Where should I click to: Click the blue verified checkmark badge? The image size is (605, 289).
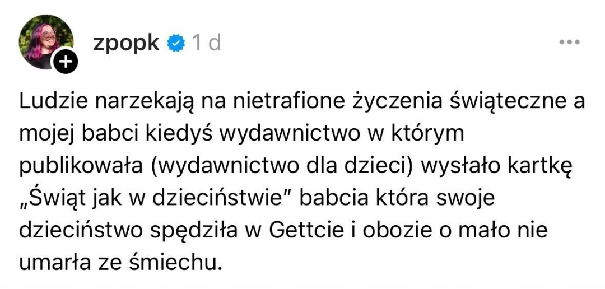click(x=176, y=43)
